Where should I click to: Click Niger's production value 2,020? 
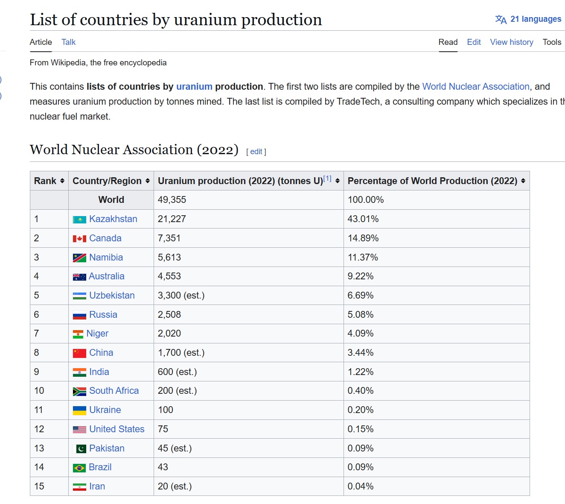169,334
